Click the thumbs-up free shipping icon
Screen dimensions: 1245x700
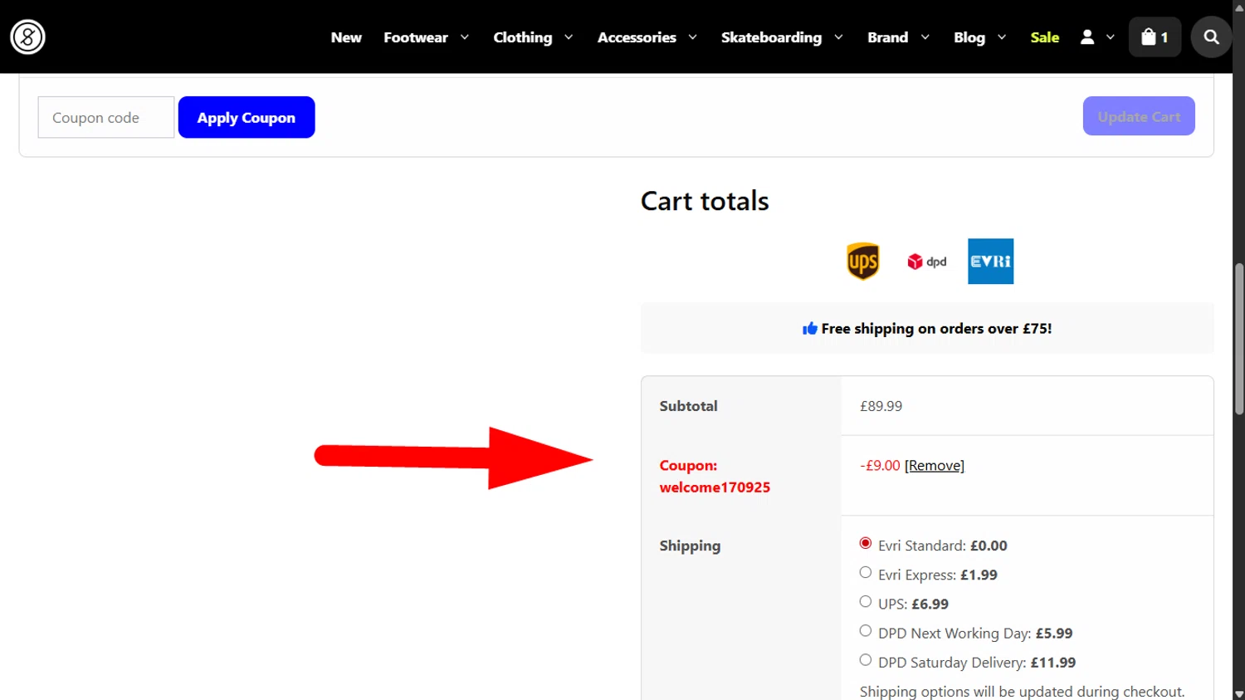tap(809, 329)
